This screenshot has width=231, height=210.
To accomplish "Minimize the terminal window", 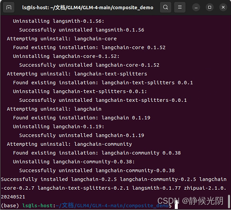I will pos(196,7).
